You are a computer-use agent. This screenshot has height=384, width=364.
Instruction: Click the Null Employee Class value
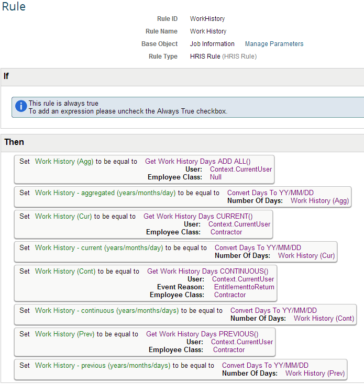pos(216,177)
